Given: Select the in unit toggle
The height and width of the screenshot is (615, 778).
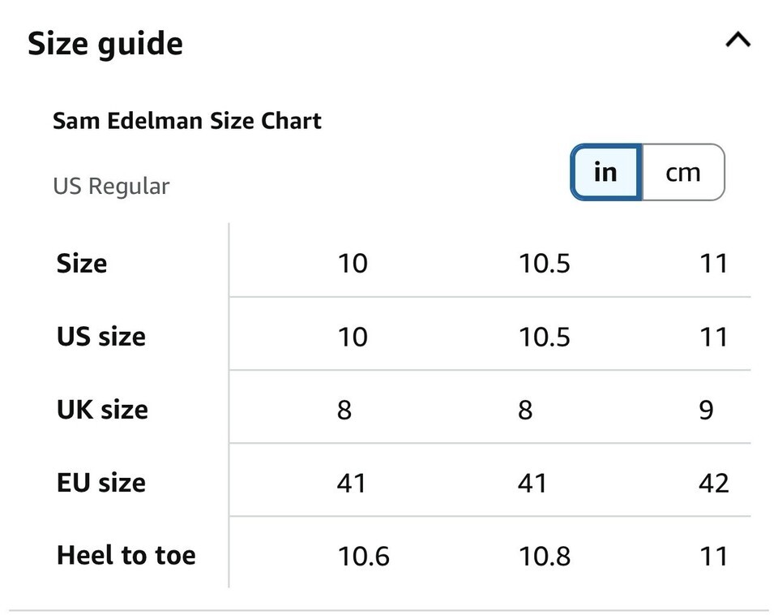Looking at the screenshot, I should pyautogui.click(x=606, y=172).
